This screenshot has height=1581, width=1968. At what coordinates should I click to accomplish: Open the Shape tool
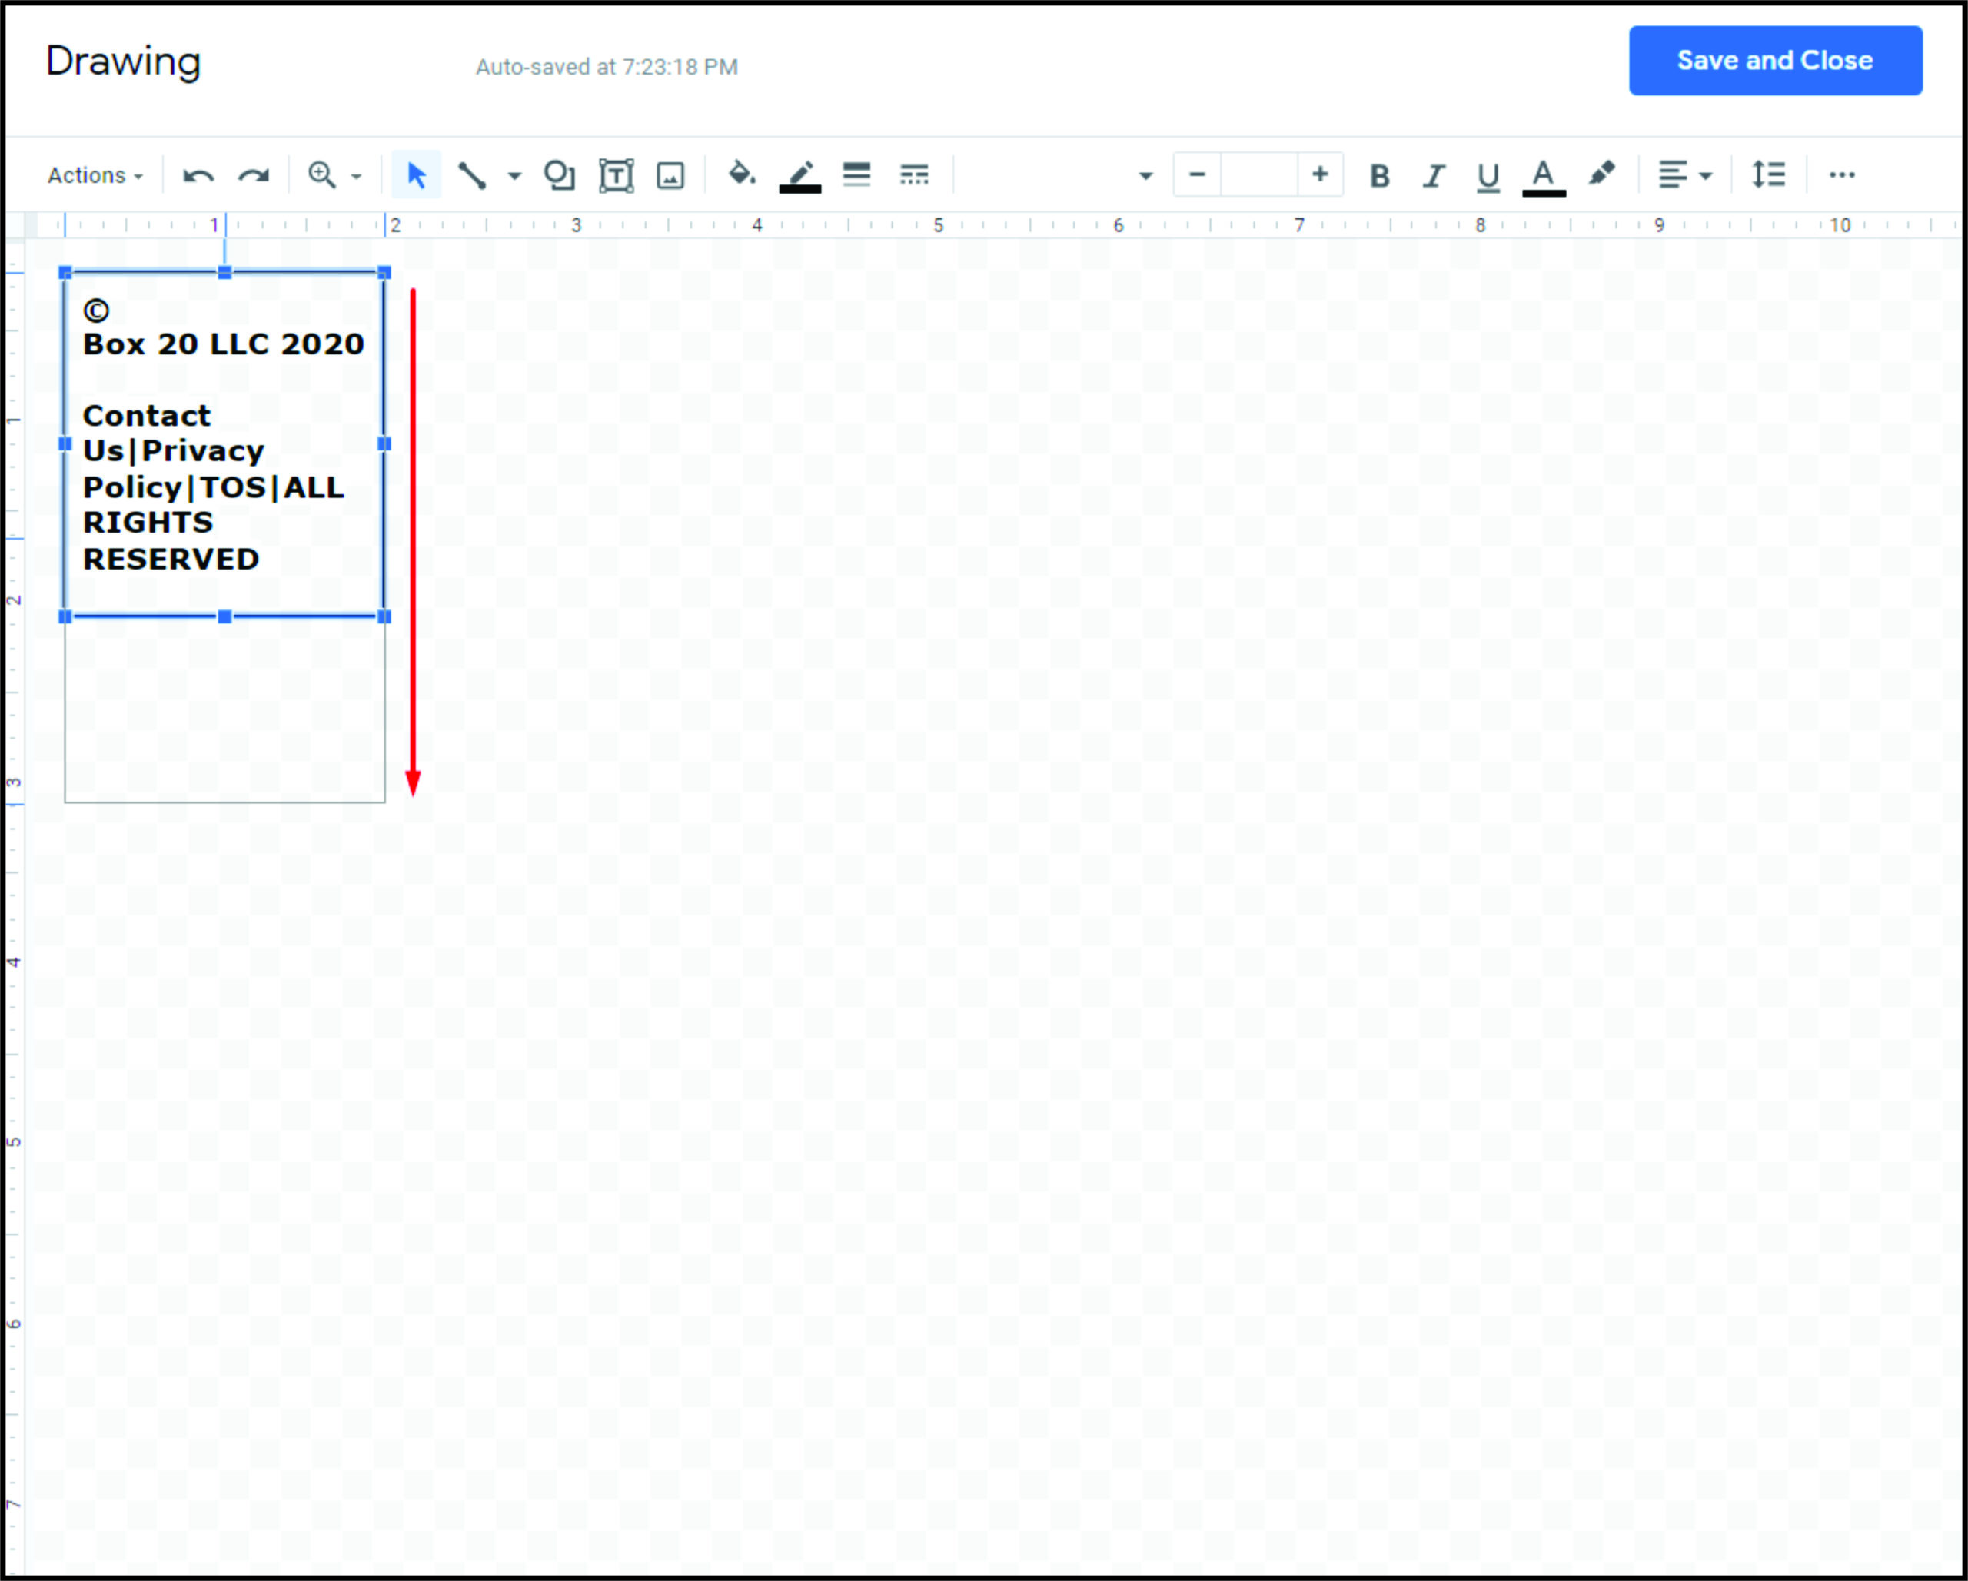point(559,175)
